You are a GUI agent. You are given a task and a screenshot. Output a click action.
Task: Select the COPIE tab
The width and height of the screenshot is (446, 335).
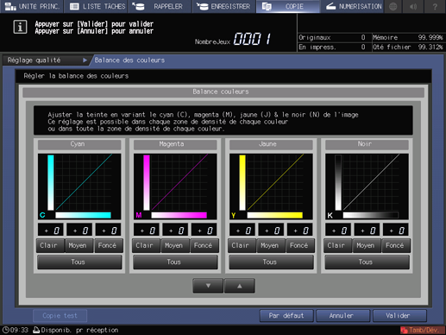pos(288,6)
